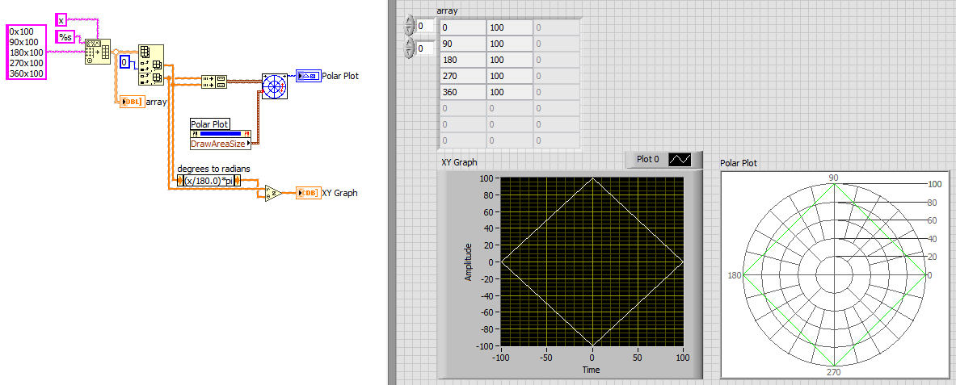Click the Polar Plot label beside the blue terminal
The width and height of the screenshot is (956, 385).
tap(340, 76)
